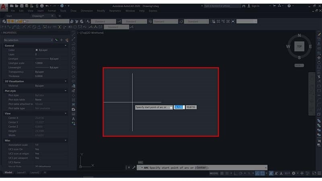Choose the Center option in command line
The width and height of the screenshot is (322, 181).
(201, 167)
